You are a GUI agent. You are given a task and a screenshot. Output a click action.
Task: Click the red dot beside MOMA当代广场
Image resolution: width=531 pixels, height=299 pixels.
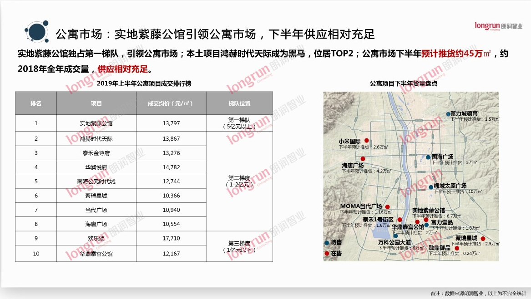pyautogui.click(x=387, y=207)
